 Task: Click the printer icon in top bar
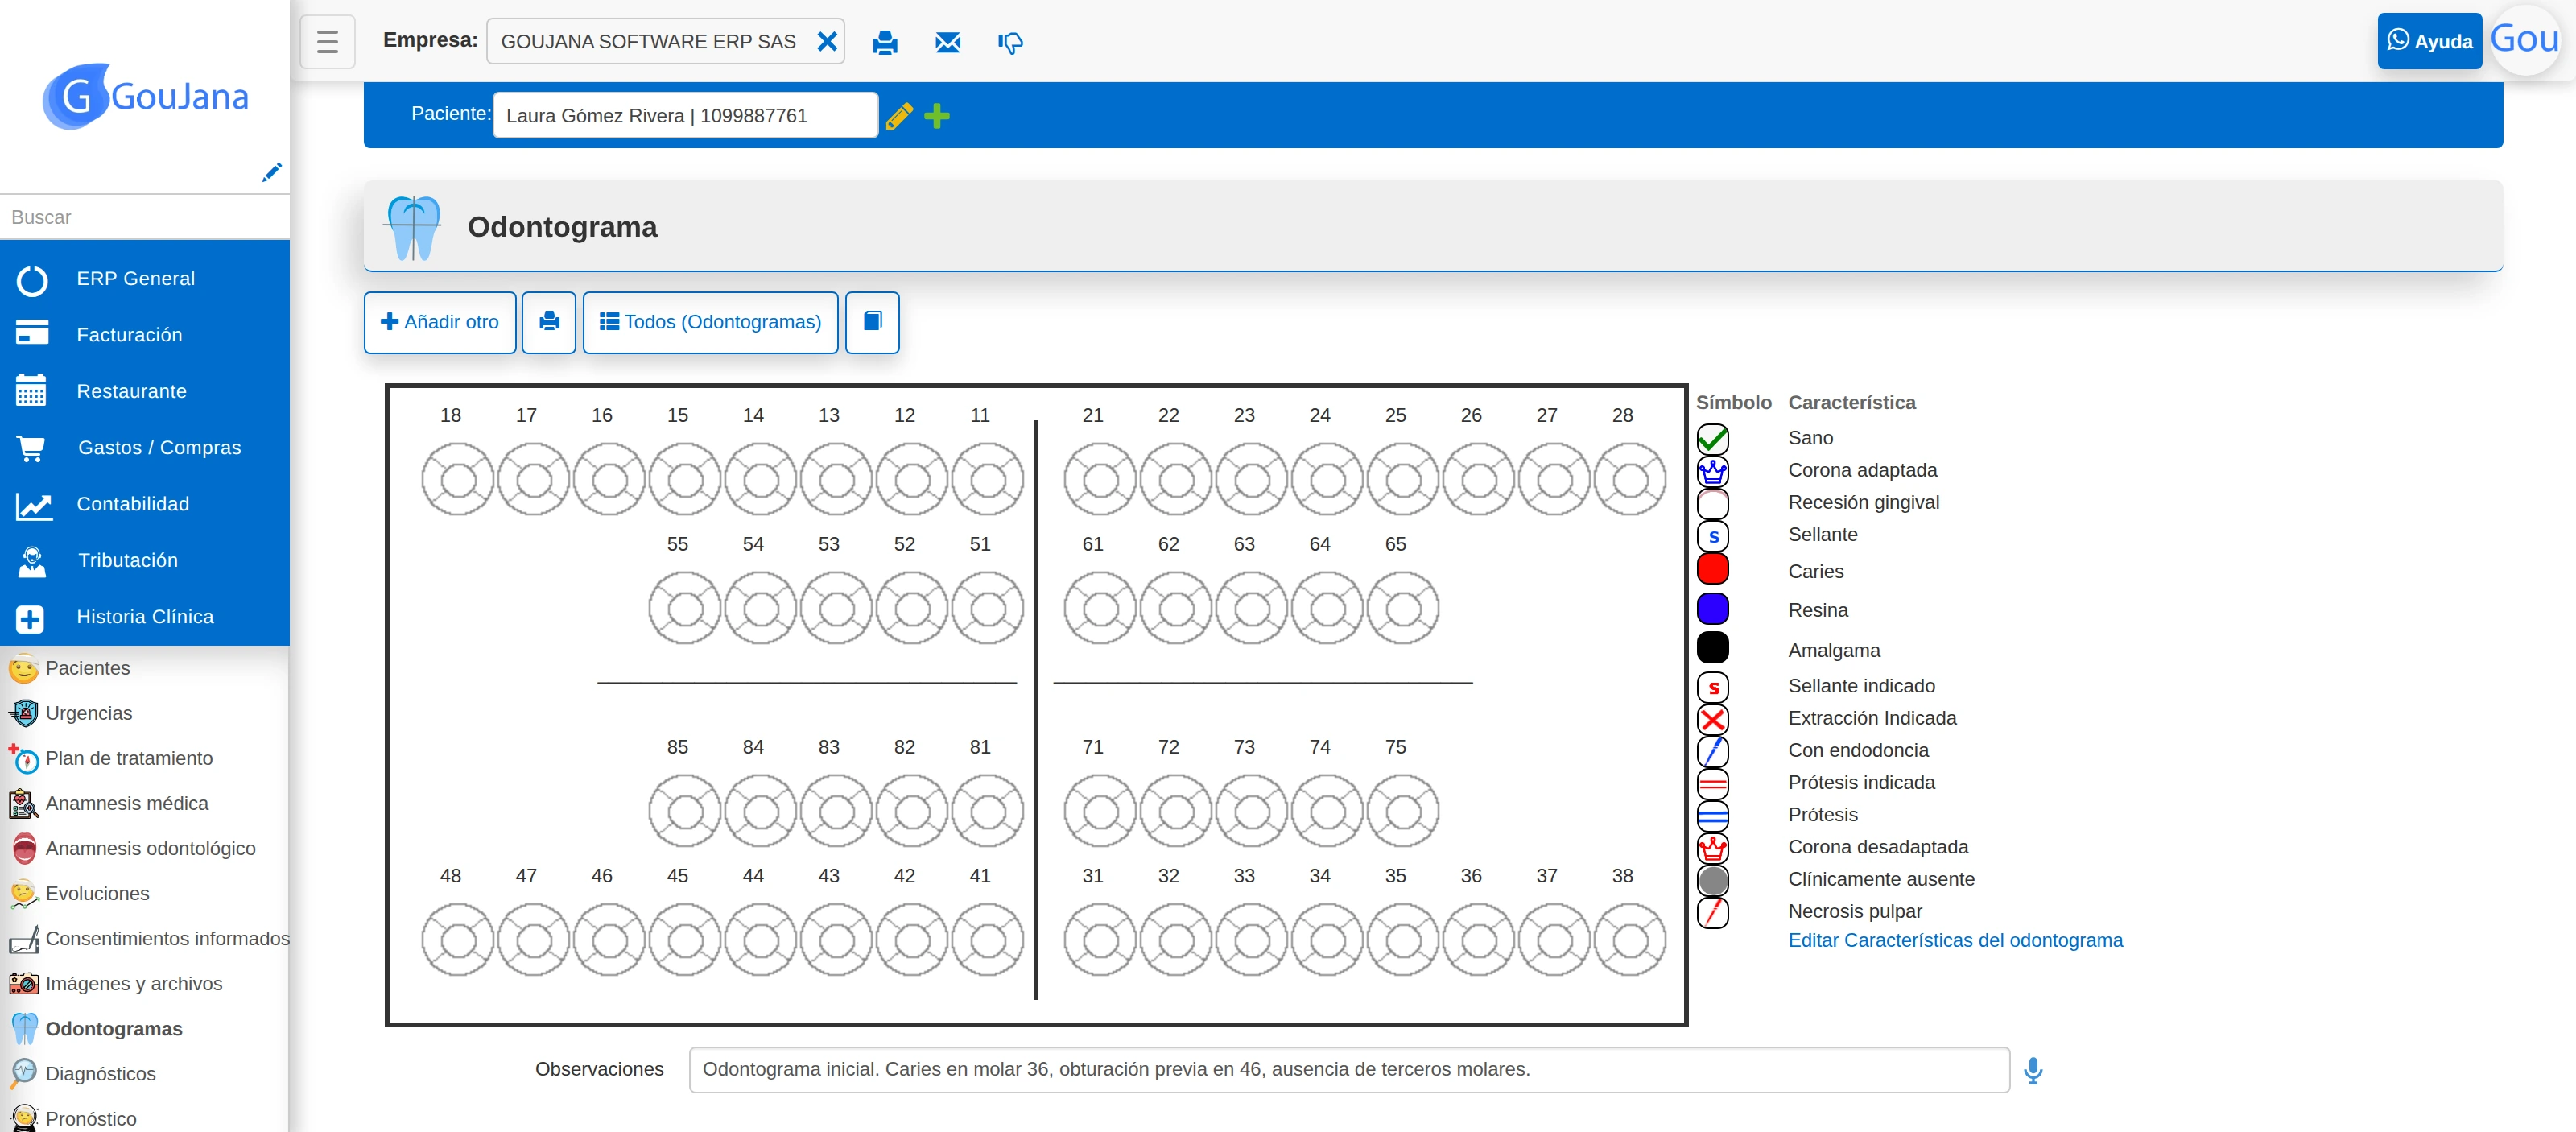(x=884, y=42)
